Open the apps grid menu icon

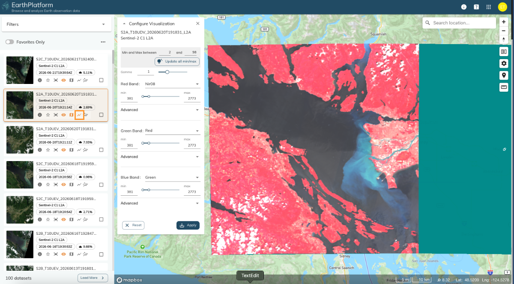tap(489, 7)
